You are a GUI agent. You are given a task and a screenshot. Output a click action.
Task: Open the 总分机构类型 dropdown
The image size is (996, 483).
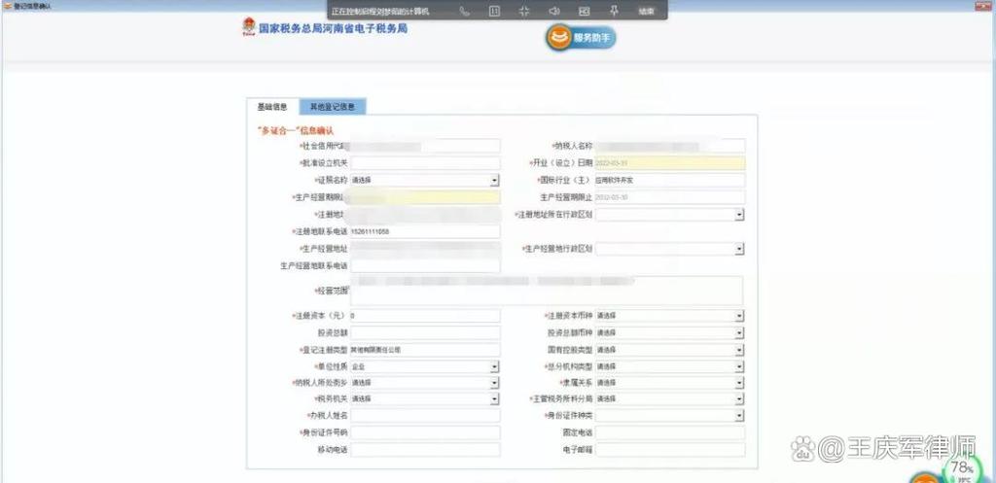670,366
